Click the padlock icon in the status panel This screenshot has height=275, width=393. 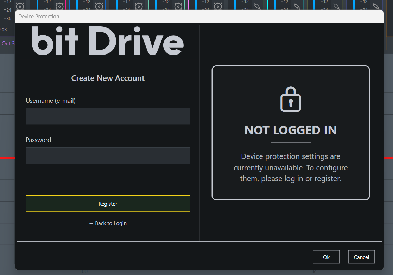[x=291, y=99]
